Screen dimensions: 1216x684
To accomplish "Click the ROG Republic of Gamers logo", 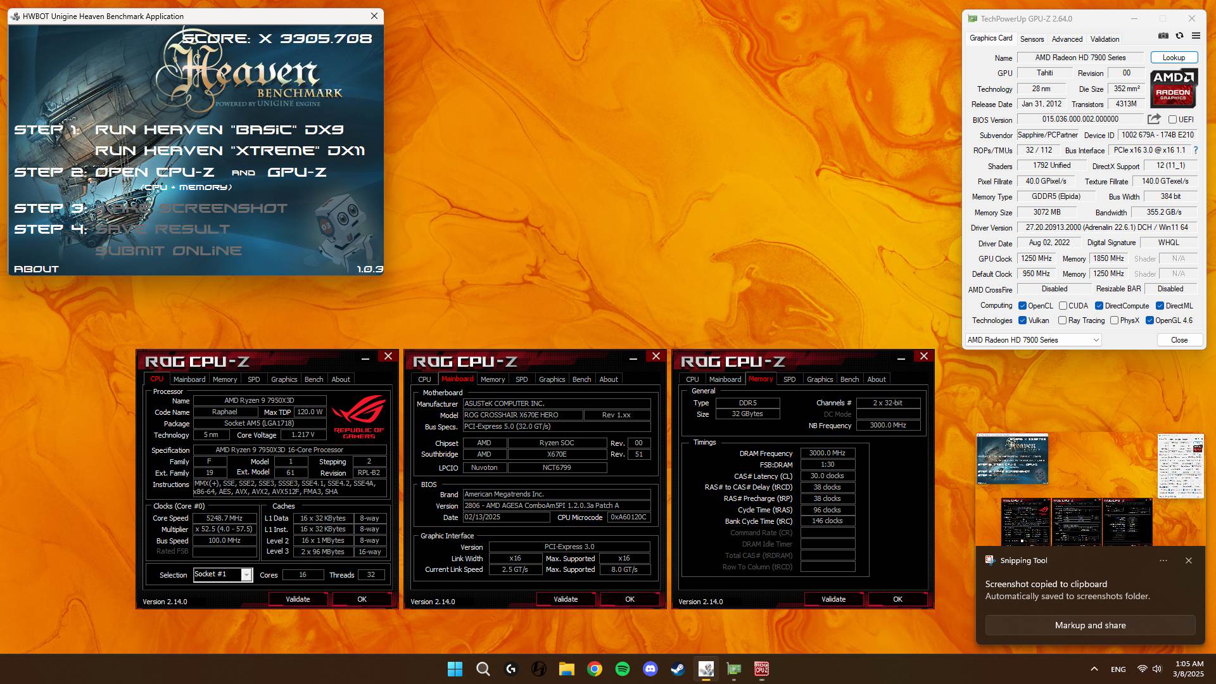I will pyautogui.click(x=359, y=417).
